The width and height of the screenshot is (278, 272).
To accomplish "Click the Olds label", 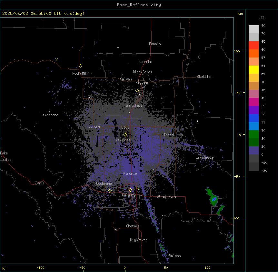I will [x=125, y=127].
